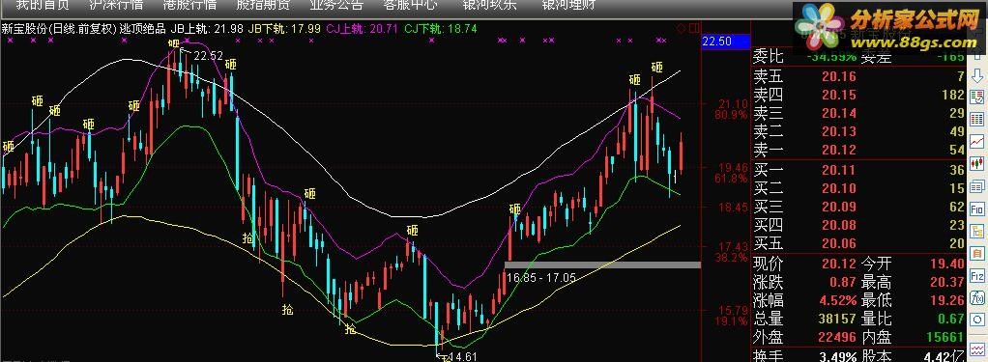Click the down arrow icon in right toolbar
The width and height of the screenshot is (988, 362).
pyautogui.click(x=977, y=75)
